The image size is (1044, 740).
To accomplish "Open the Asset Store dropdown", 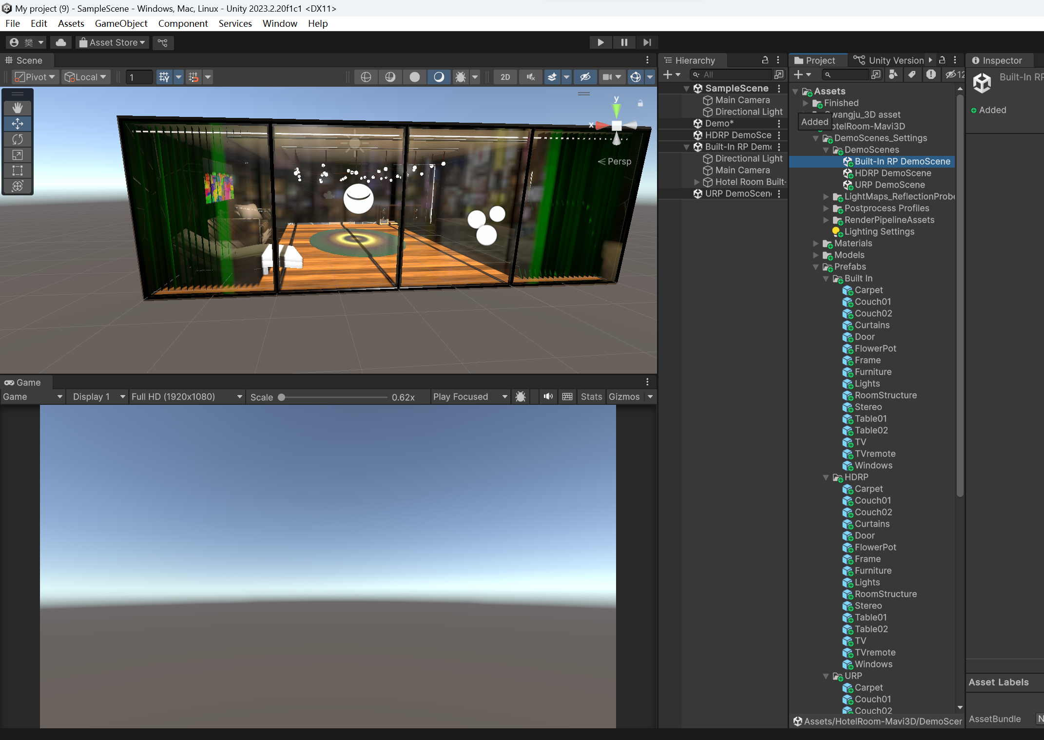I will 113,42.
